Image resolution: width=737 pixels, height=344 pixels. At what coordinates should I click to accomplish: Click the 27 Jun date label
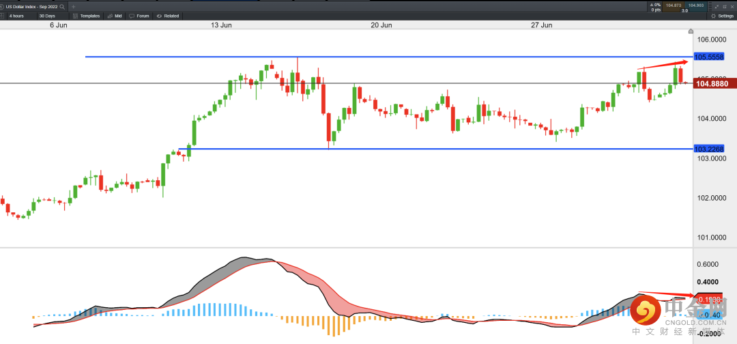[x=541, y=25]
